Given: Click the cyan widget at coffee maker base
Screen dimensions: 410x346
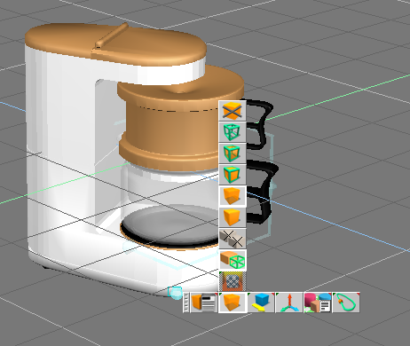Looking at the screenshot, I should point(175,293).
